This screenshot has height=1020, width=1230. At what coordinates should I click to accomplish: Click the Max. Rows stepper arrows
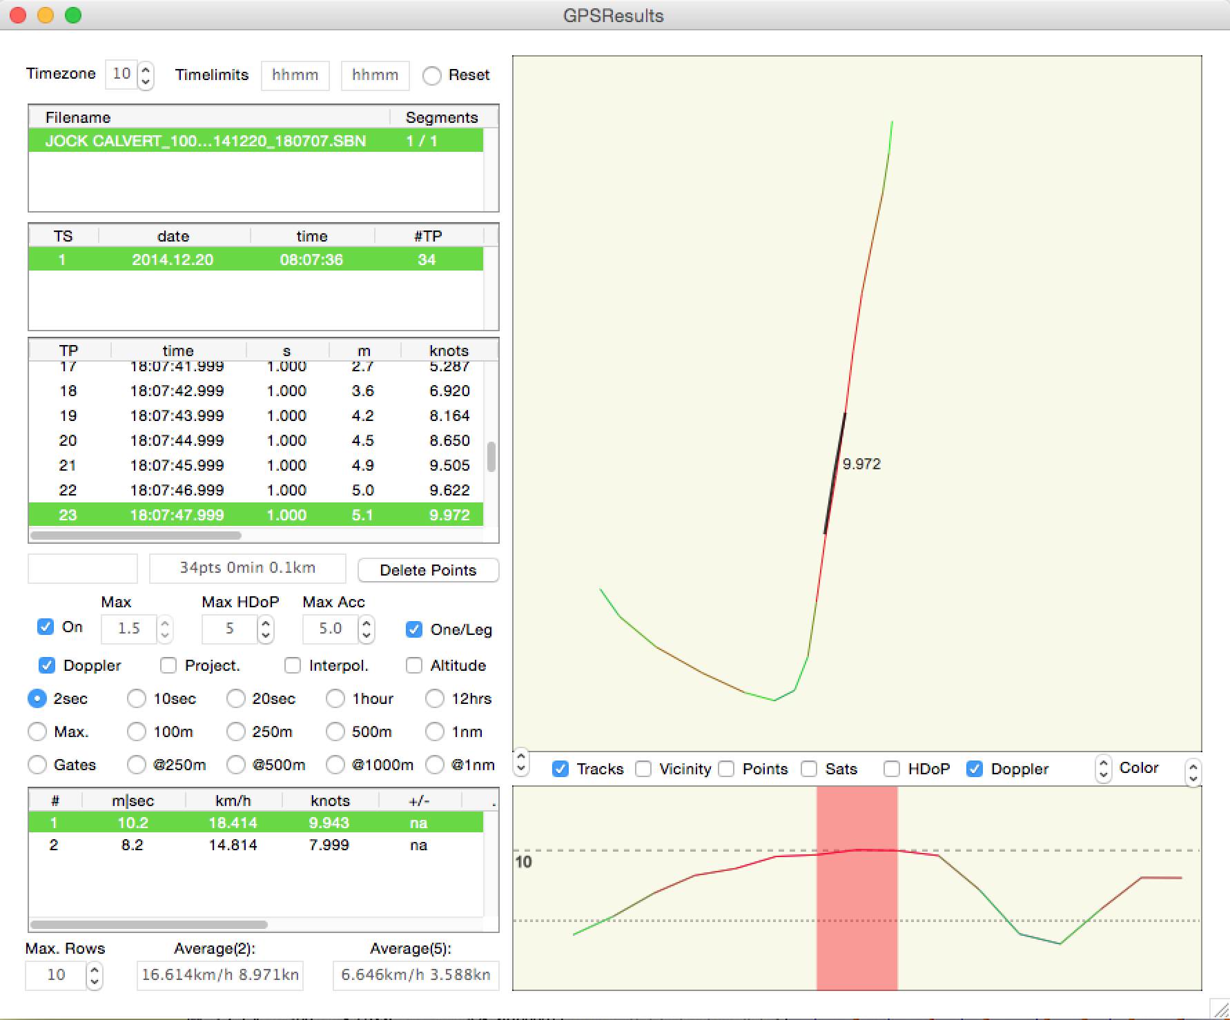click(95, 975)
